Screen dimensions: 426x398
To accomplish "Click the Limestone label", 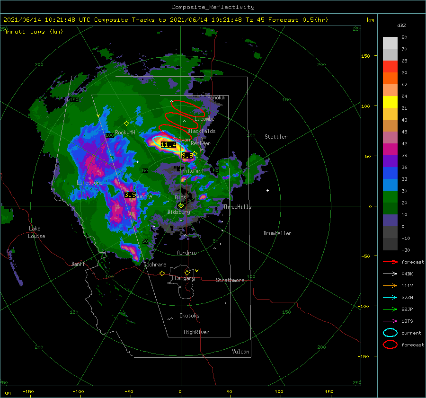I will 89,183.
